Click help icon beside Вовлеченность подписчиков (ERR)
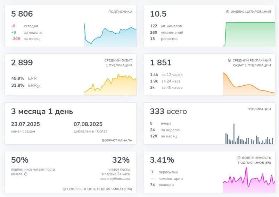This screenshot has width=279, height=197. [64, 189]
